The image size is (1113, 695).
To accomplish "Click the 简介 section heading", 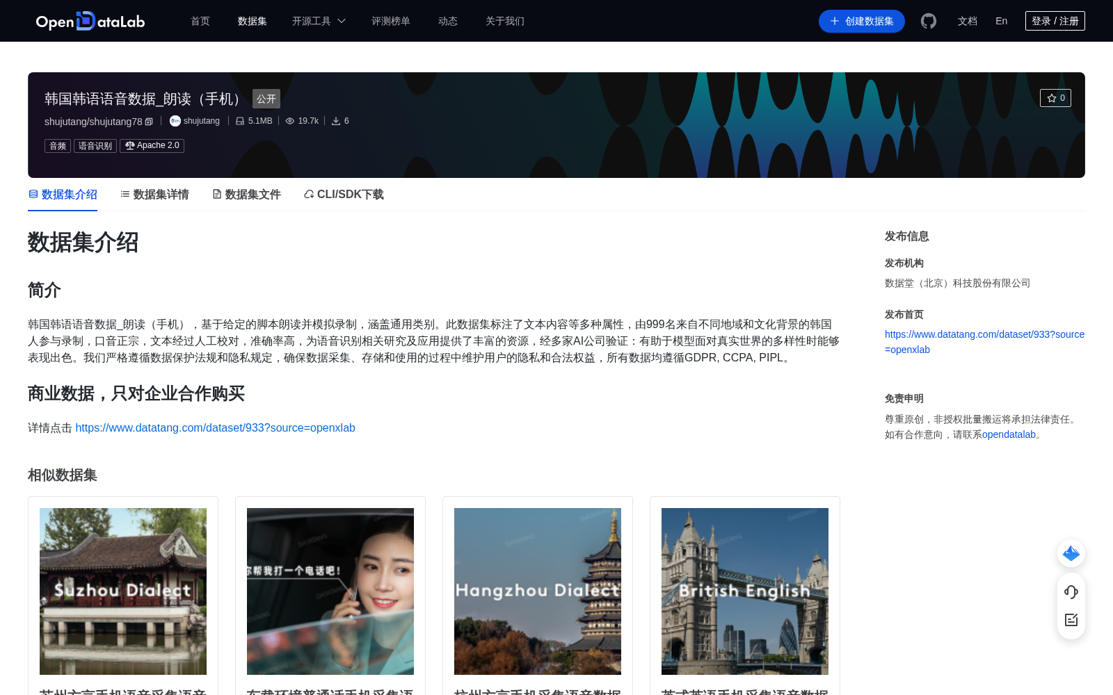I will (45, 290).
